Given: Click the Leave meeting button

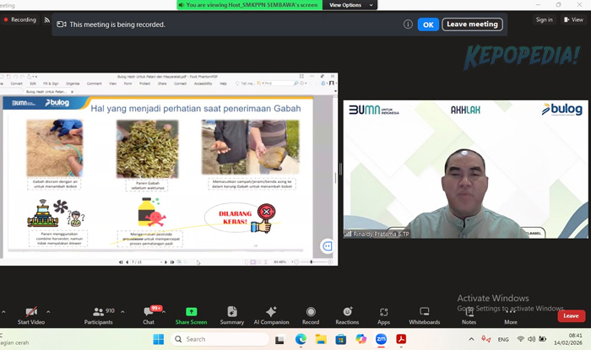Looking at the screenshot, I should coord(472,24).
